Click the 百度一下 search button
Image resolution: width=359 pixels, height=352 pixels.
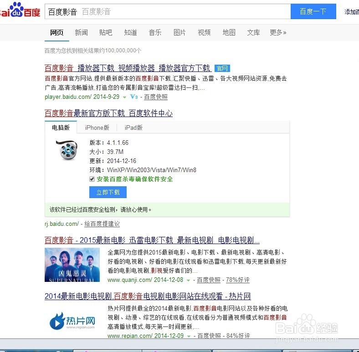pos(313,11)
